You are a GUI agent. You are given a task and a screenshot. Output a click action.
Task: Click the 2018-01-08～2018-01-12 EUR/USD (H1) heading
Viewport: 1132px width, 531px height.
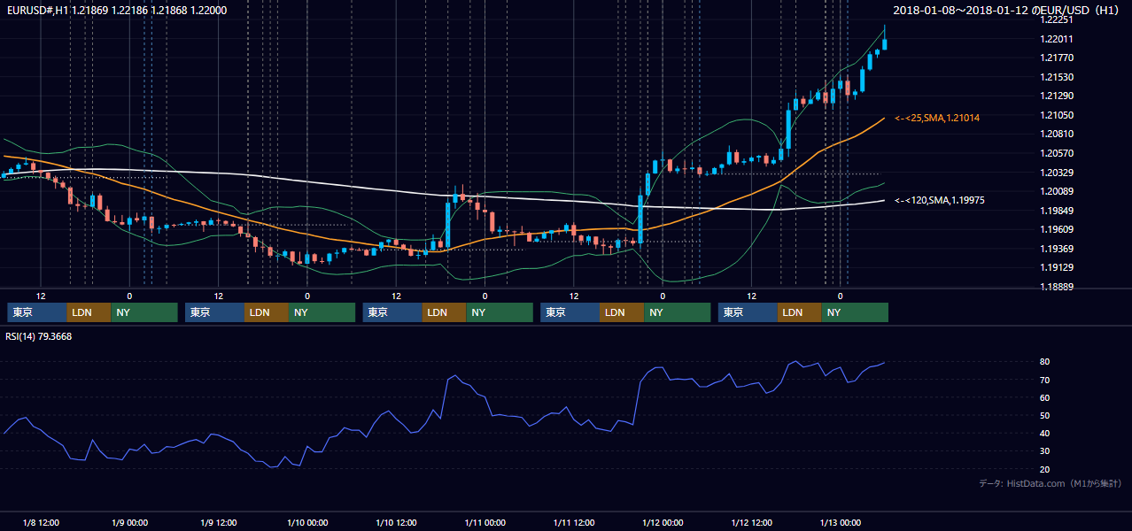coord(1007,10)
